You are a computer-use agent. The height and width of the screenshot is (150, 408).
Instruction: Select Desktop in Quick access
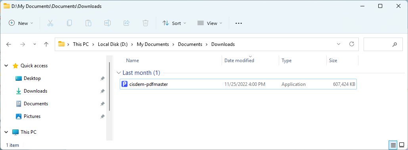tap(32, 78)
